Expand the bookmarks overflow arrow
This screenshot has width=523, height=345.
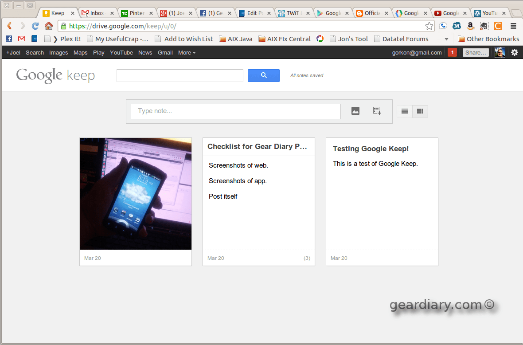coord(446,39)
